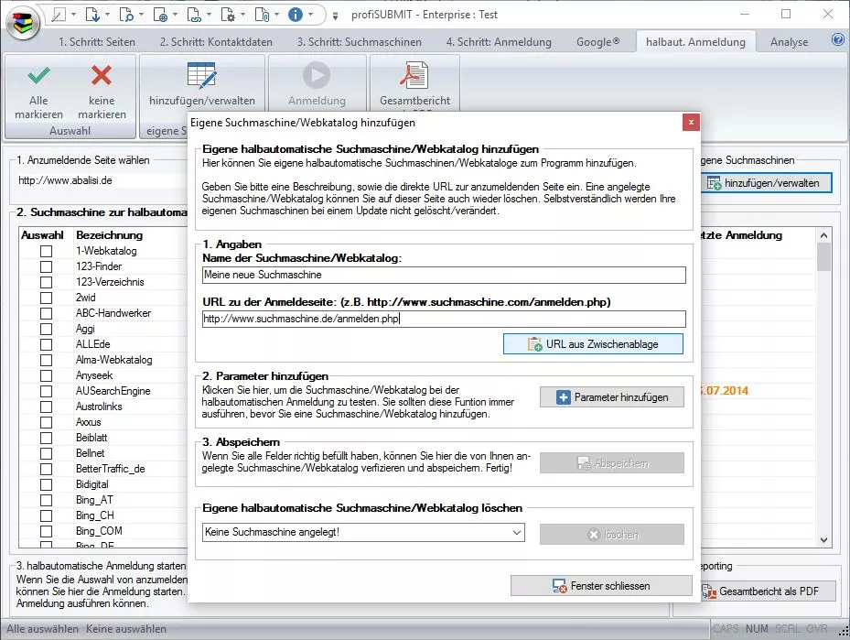The height and width of the screenshot is (640, 850).
Task: Switch to the Analyse tab
Action: click(789, 42)
